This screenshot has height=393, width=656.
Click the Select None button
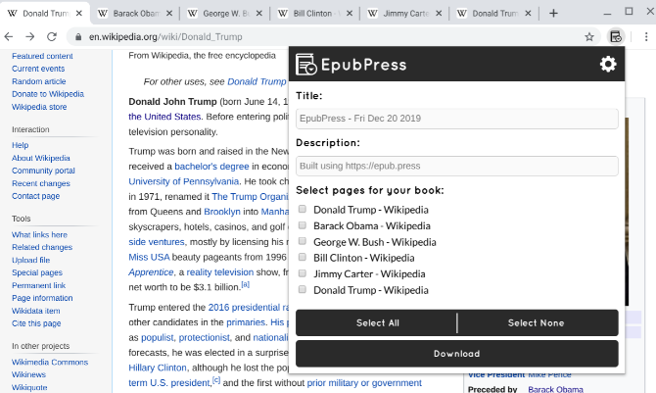pyautogui.click(x=538, y=322)
